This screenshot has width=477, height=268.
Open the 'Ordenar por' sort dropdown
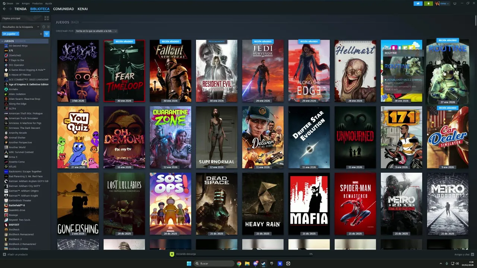pos(96,31)
